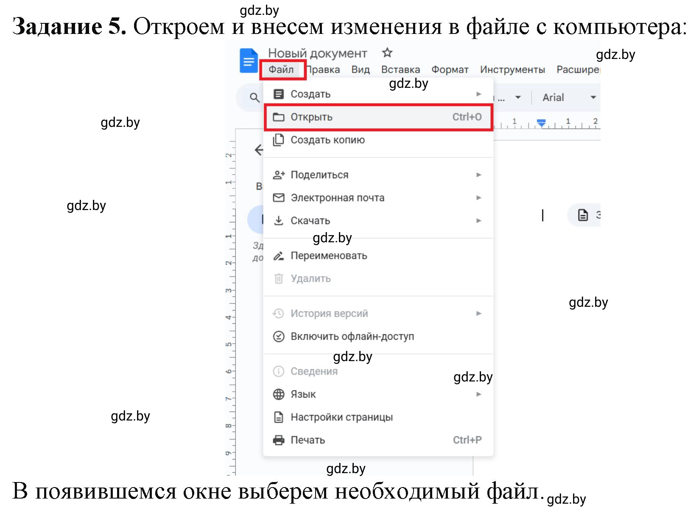Click the search magnifier icon in toolbar
Screen dimensions: 696x513
coord(254,98)
